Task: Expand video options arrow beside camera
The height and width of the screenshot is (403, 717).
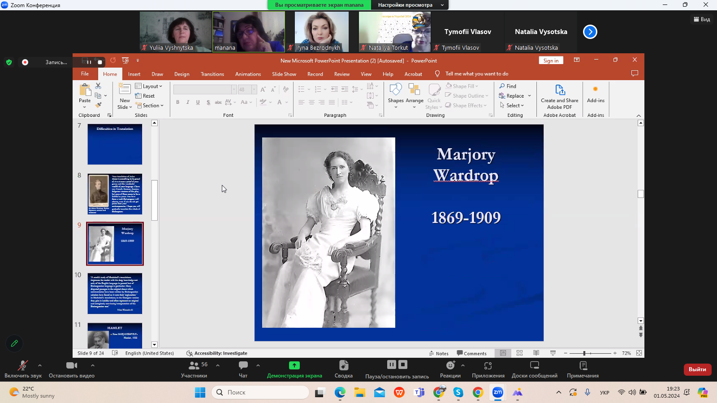Action: point(93,365)
